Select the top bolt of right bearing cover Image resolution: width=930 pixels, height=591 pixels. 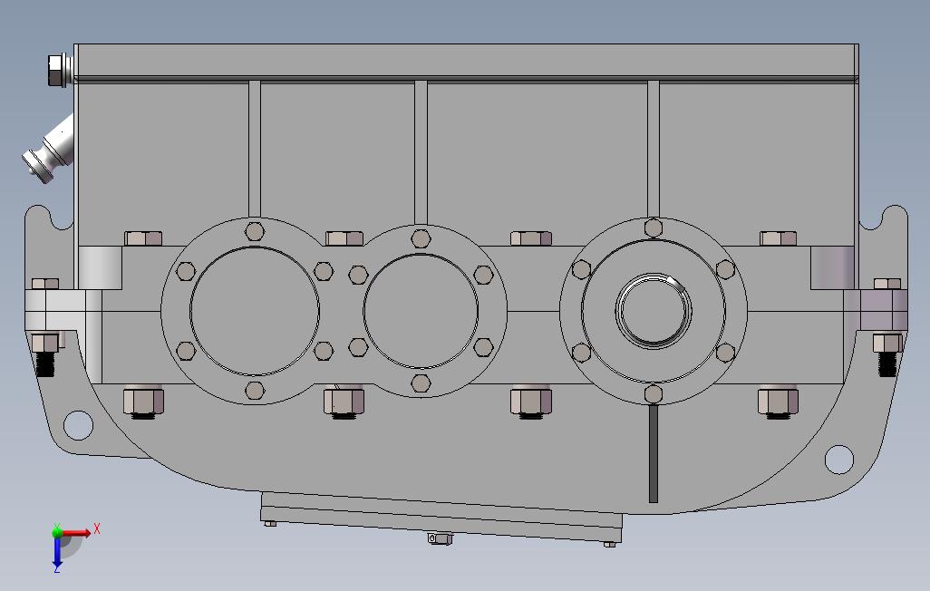(x=653, y=228)
